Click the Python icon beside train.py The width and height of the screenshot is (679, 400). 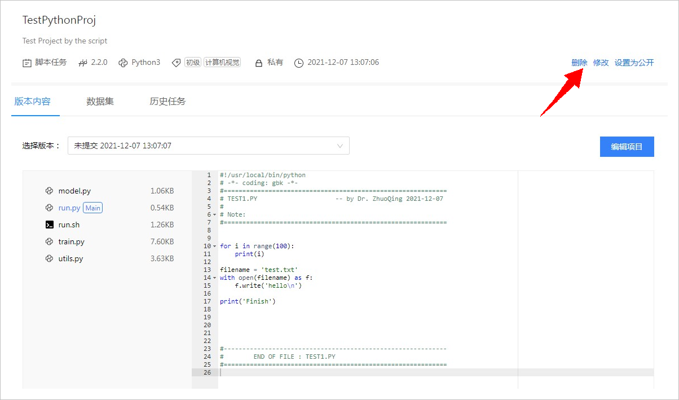(50, 241)
